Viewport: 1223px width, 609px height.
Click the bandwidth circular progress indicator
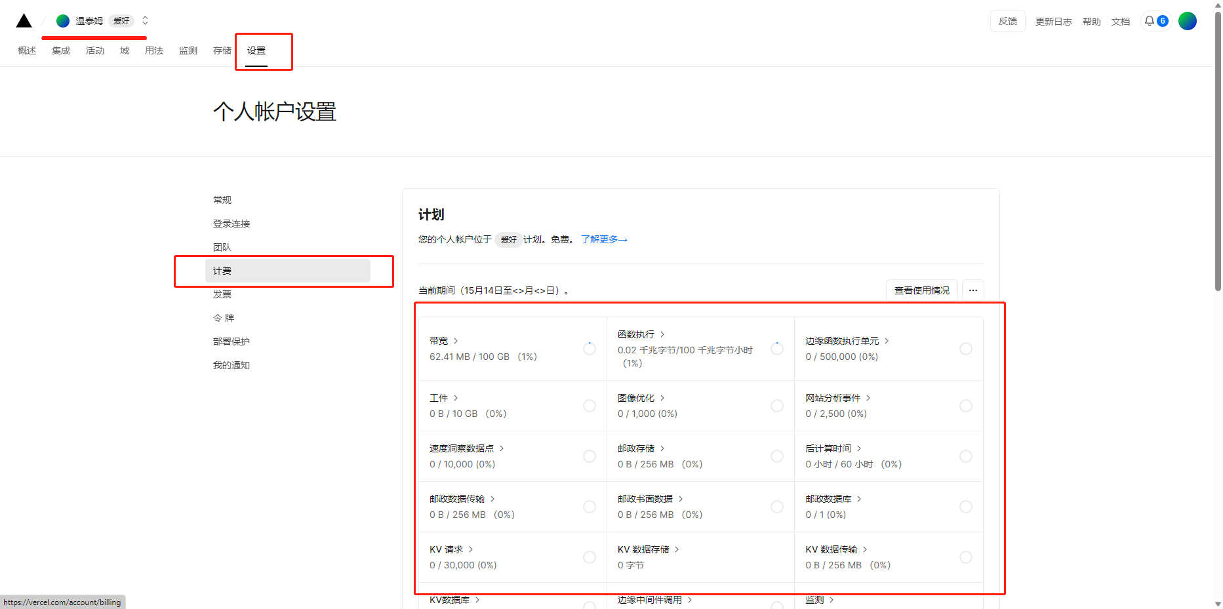589,349
